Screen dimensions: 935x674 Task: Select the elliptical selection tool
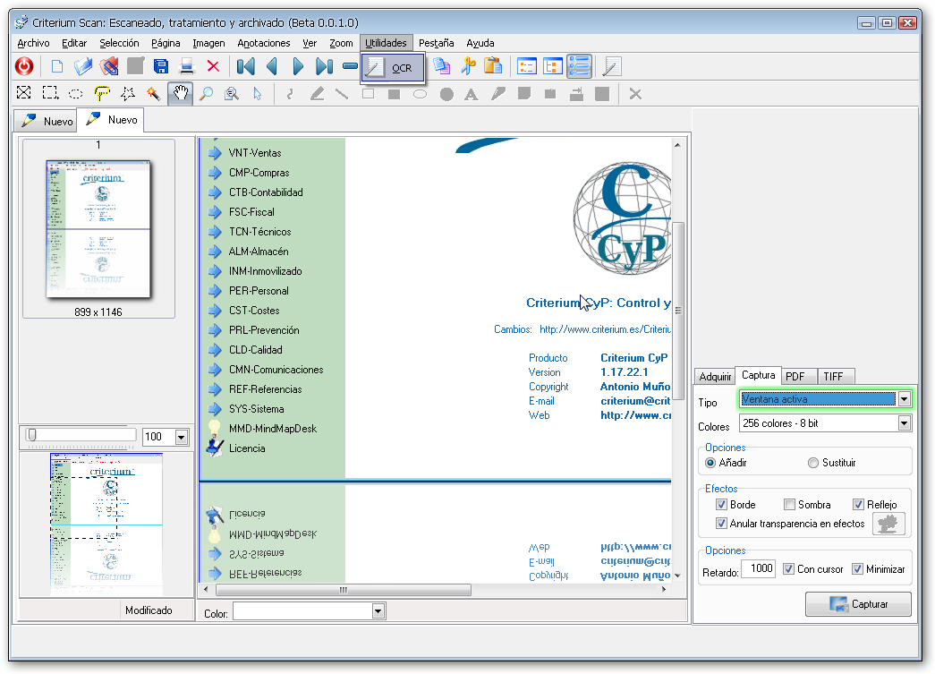coord(76,94)
